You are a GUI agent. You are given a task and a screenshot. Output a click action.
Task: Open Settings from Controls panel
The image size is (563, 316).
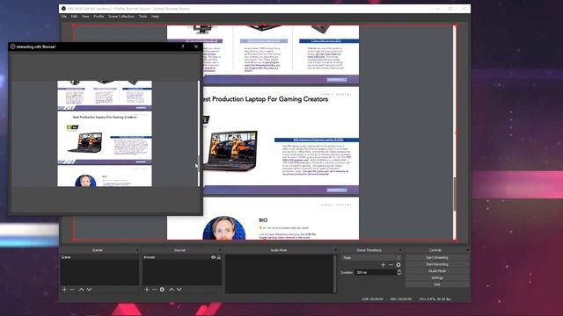(437, 278)
